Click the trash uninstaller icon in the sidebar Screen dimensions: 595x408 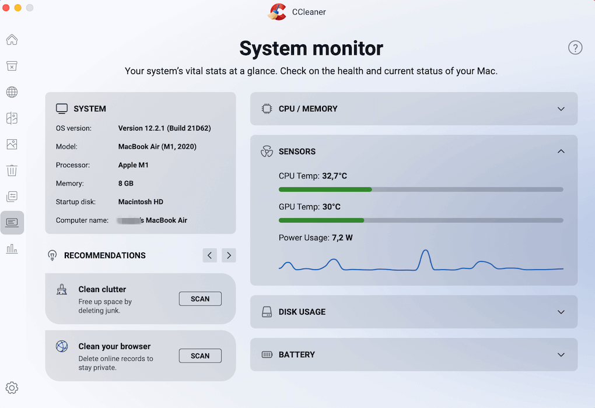click(x=12, y=170)
